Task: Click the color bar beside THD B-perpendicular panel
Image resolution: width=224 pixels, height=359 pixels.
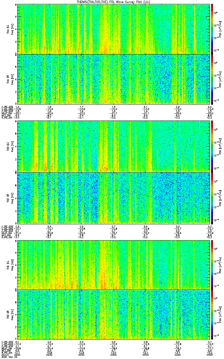Action: [212, 146]
